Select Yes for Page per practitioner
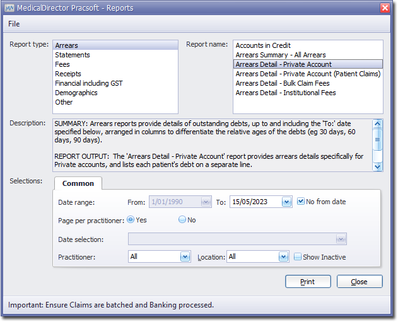Viewport: 398px width, 322px height. pyautogui.click(x=131, y=220)
